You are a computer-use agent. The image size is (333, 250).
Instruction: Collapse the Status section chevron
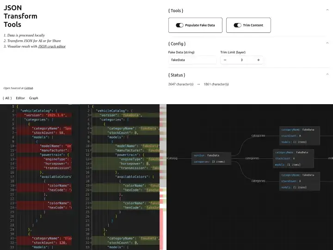click(327, 75)
